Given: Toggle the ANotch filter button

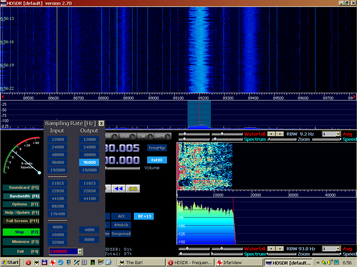Looking at the screenshot, I should (x=121, y=225).
